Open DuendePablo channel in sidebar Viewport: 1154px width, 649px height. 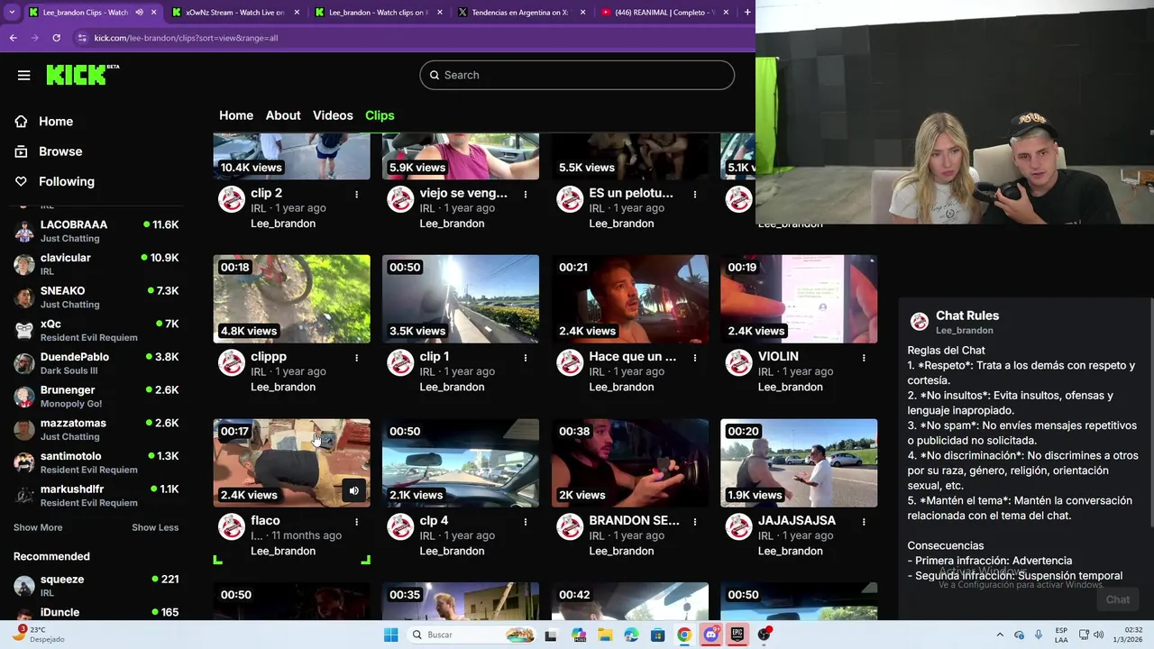[96, 363]
